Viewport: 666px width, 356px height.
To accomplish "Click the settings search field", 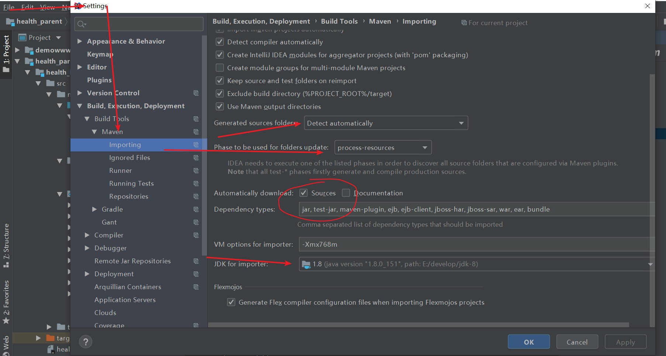I will point(139,24).
